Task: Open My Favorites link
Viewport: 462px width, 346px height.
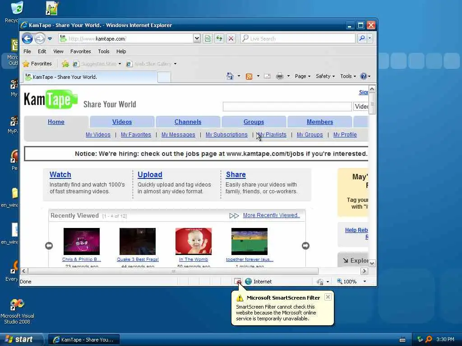Action: pos(136,134)
